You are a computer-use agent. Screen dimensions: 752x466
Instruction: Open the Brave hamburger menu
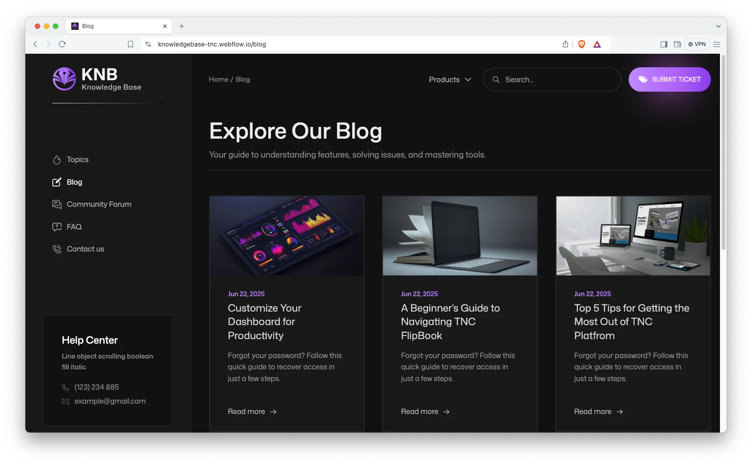pyautogui.click(x=716, y=44)
